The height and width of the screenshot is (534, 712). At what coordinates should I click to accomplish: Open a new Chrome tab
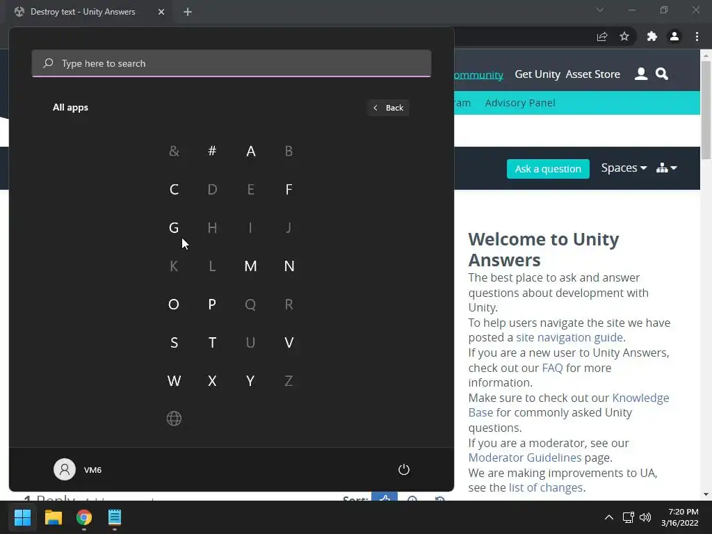point(188,12)
